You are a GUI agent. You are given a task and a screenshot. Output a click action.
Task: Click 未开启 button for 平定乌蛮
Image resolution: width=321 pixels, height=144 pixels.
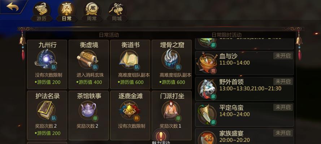[x=283, y=107]
